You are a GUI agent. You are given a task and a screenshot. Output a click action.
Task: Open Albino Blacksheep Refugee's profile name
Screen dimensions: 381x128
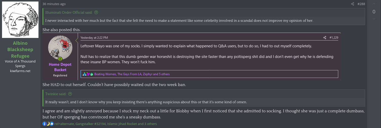[x=20, y=50]
